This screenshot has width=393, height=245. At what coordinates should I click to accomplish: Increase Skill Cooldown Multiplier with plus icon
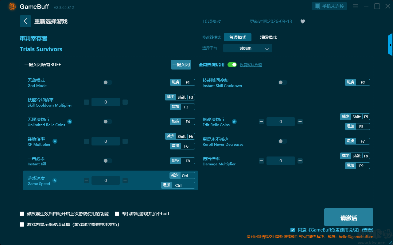125,102
